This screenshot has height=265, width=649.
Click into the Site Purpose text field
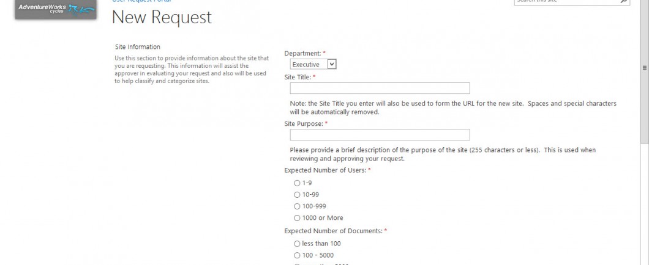click(380, 134)
